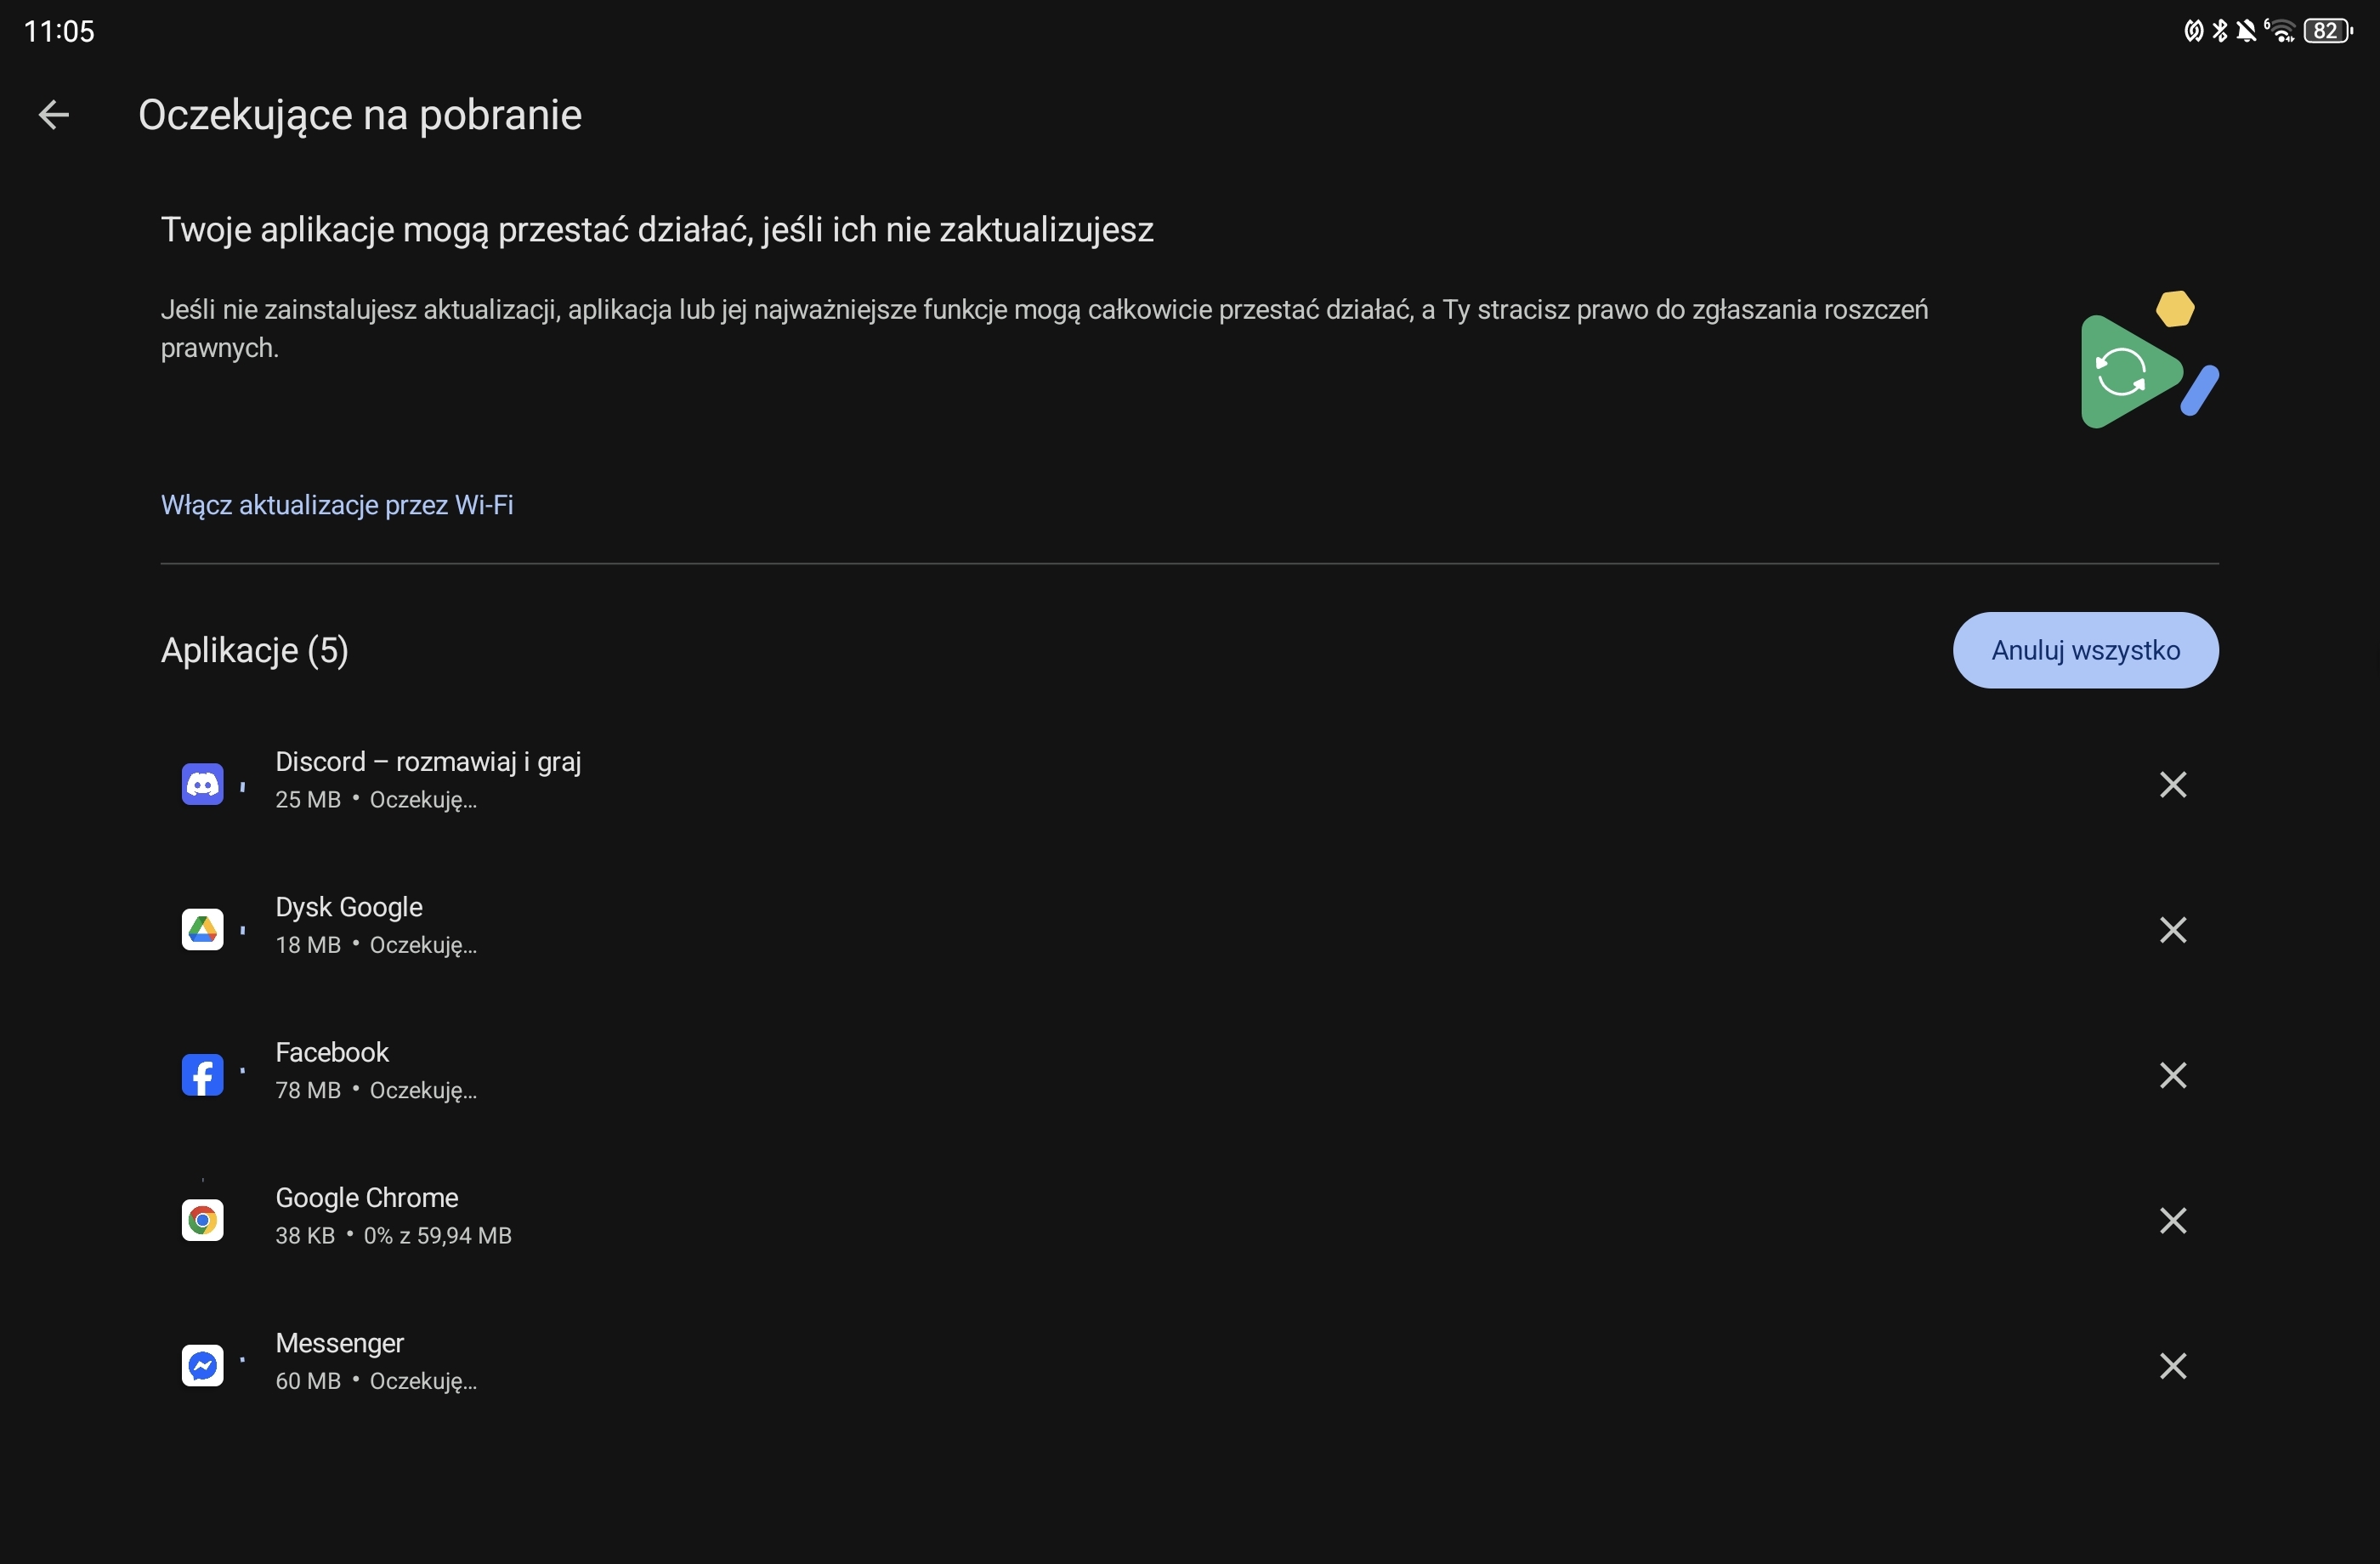This screenshot has width=2380, height=1564.
Task: Cancel the Google Chrome download
Action: [2172, 1220]
